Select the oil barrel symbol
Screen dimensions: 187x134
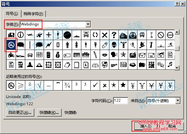click(49, 55)
